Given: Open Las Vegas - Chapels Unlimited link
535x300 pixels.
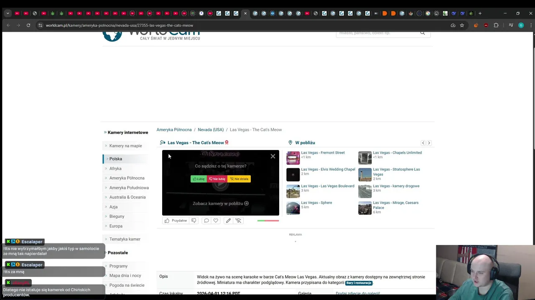Looking at the screenshot, I should tap(397, 153).
